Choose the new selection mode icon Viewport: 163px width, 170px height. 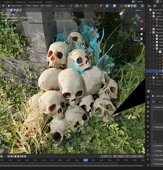pyautogui.click(x=8, y=10)
